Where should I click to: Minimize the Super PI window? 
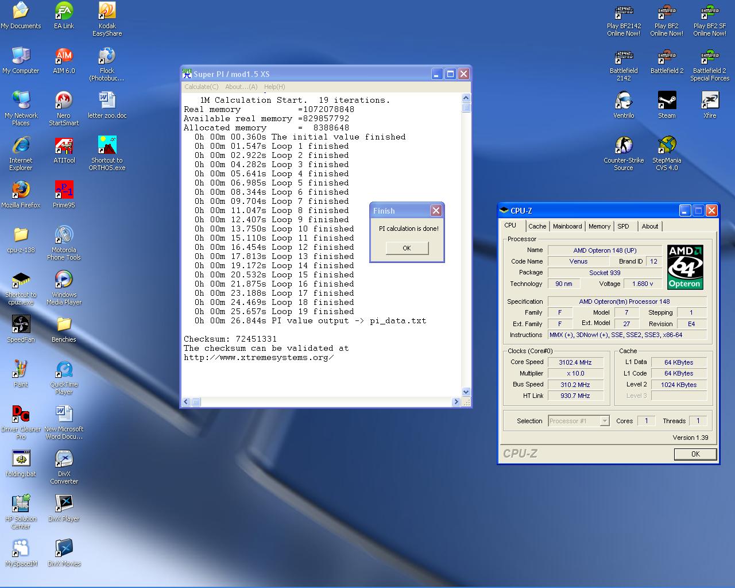pos(437,73)
